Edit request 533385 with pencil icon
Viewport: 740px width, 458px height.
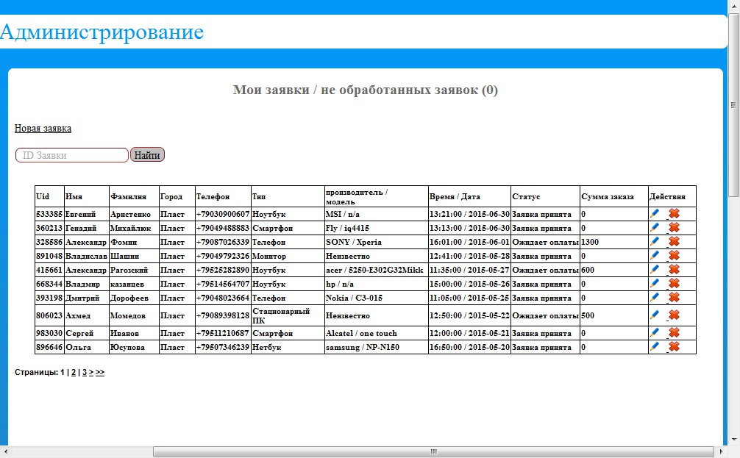[x=655, y=213]
